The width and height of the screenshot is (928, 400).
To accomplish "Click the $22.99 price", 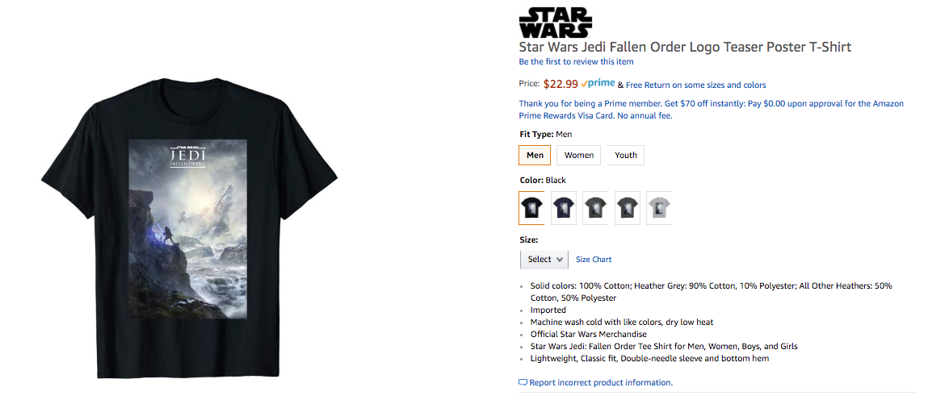I will pyautogui.click(x=561, y=83).
